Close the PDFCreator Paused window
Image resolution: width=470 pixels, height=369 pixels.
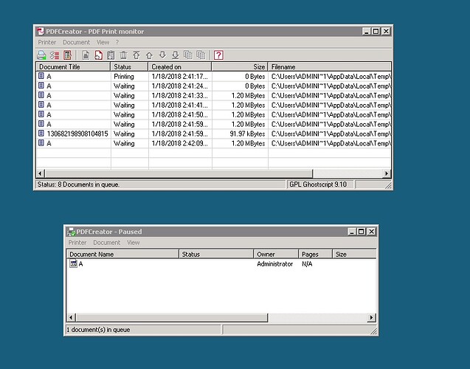(x=371, y=232)
